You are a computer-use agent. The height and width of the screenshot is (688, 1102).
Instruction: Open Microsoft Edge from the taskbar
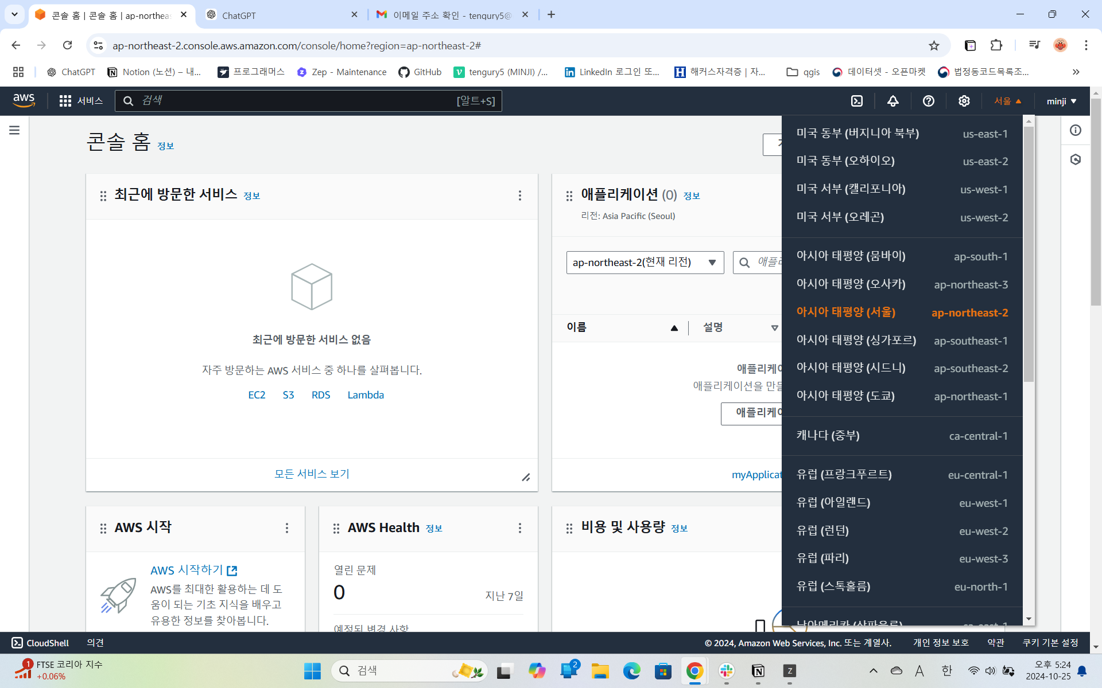[632, 671]
